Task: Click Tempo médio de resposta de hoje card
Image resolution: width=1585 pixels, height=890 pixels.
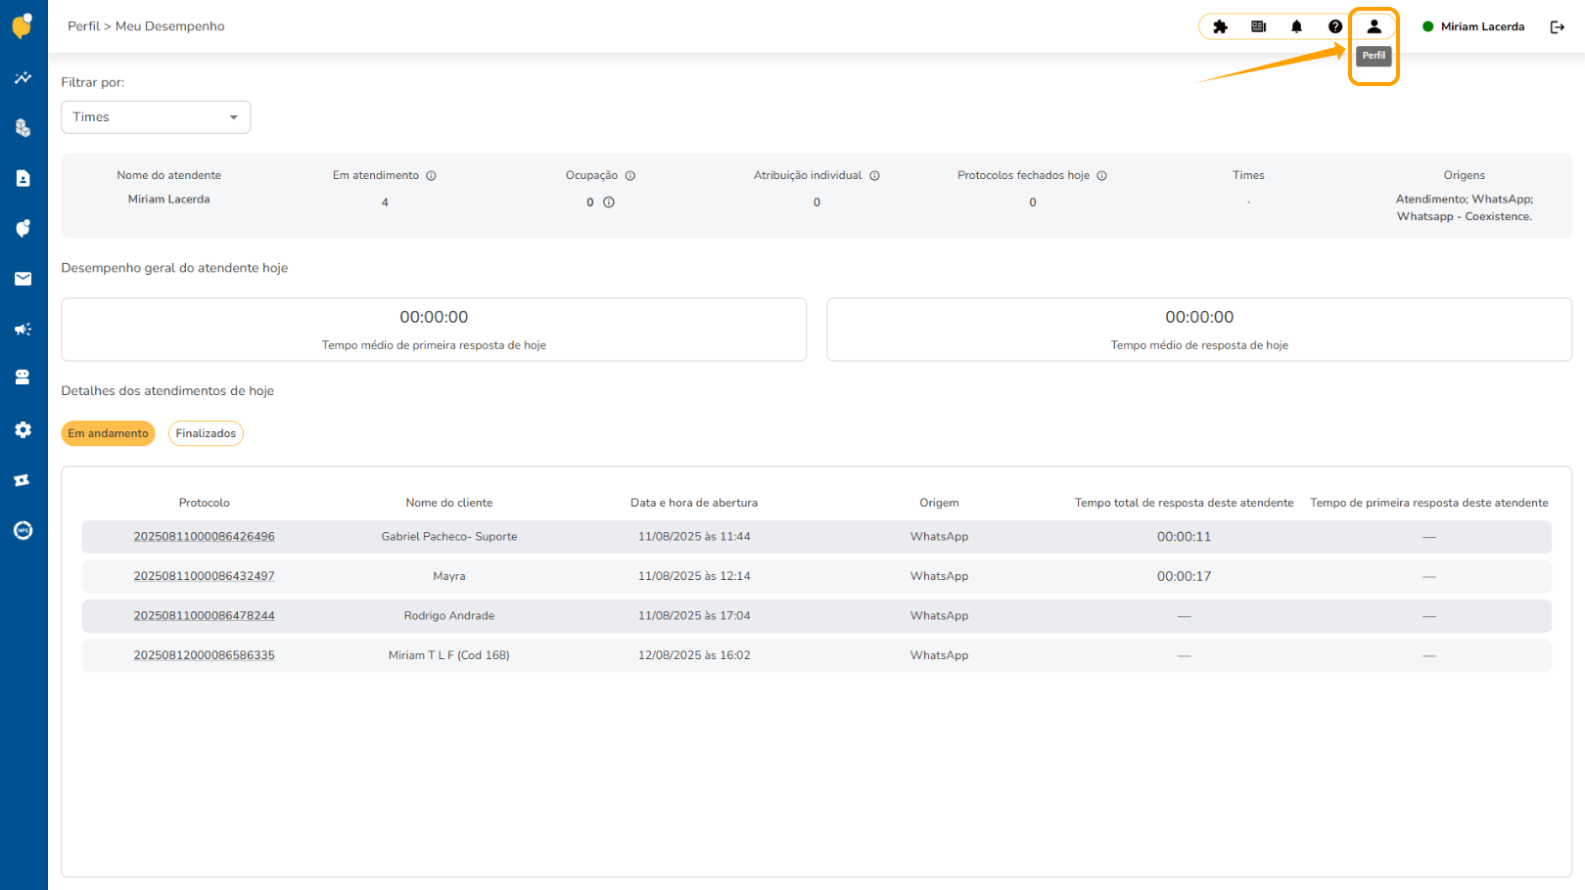Action: pyautogui.click(x=1199, y=330)
